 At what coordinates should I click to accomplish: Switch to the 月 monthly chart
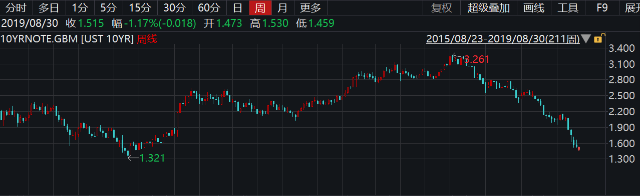(x=282, y=7)
